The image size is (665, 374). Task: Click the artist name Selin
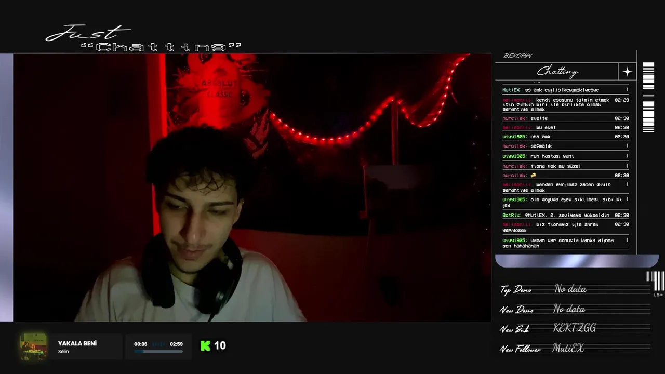point(63,352)
